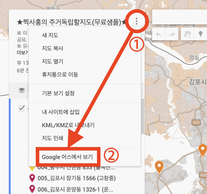
Task: Click the '김포시' city label on map
Action: pyautogui.click(x=197, y=82)
